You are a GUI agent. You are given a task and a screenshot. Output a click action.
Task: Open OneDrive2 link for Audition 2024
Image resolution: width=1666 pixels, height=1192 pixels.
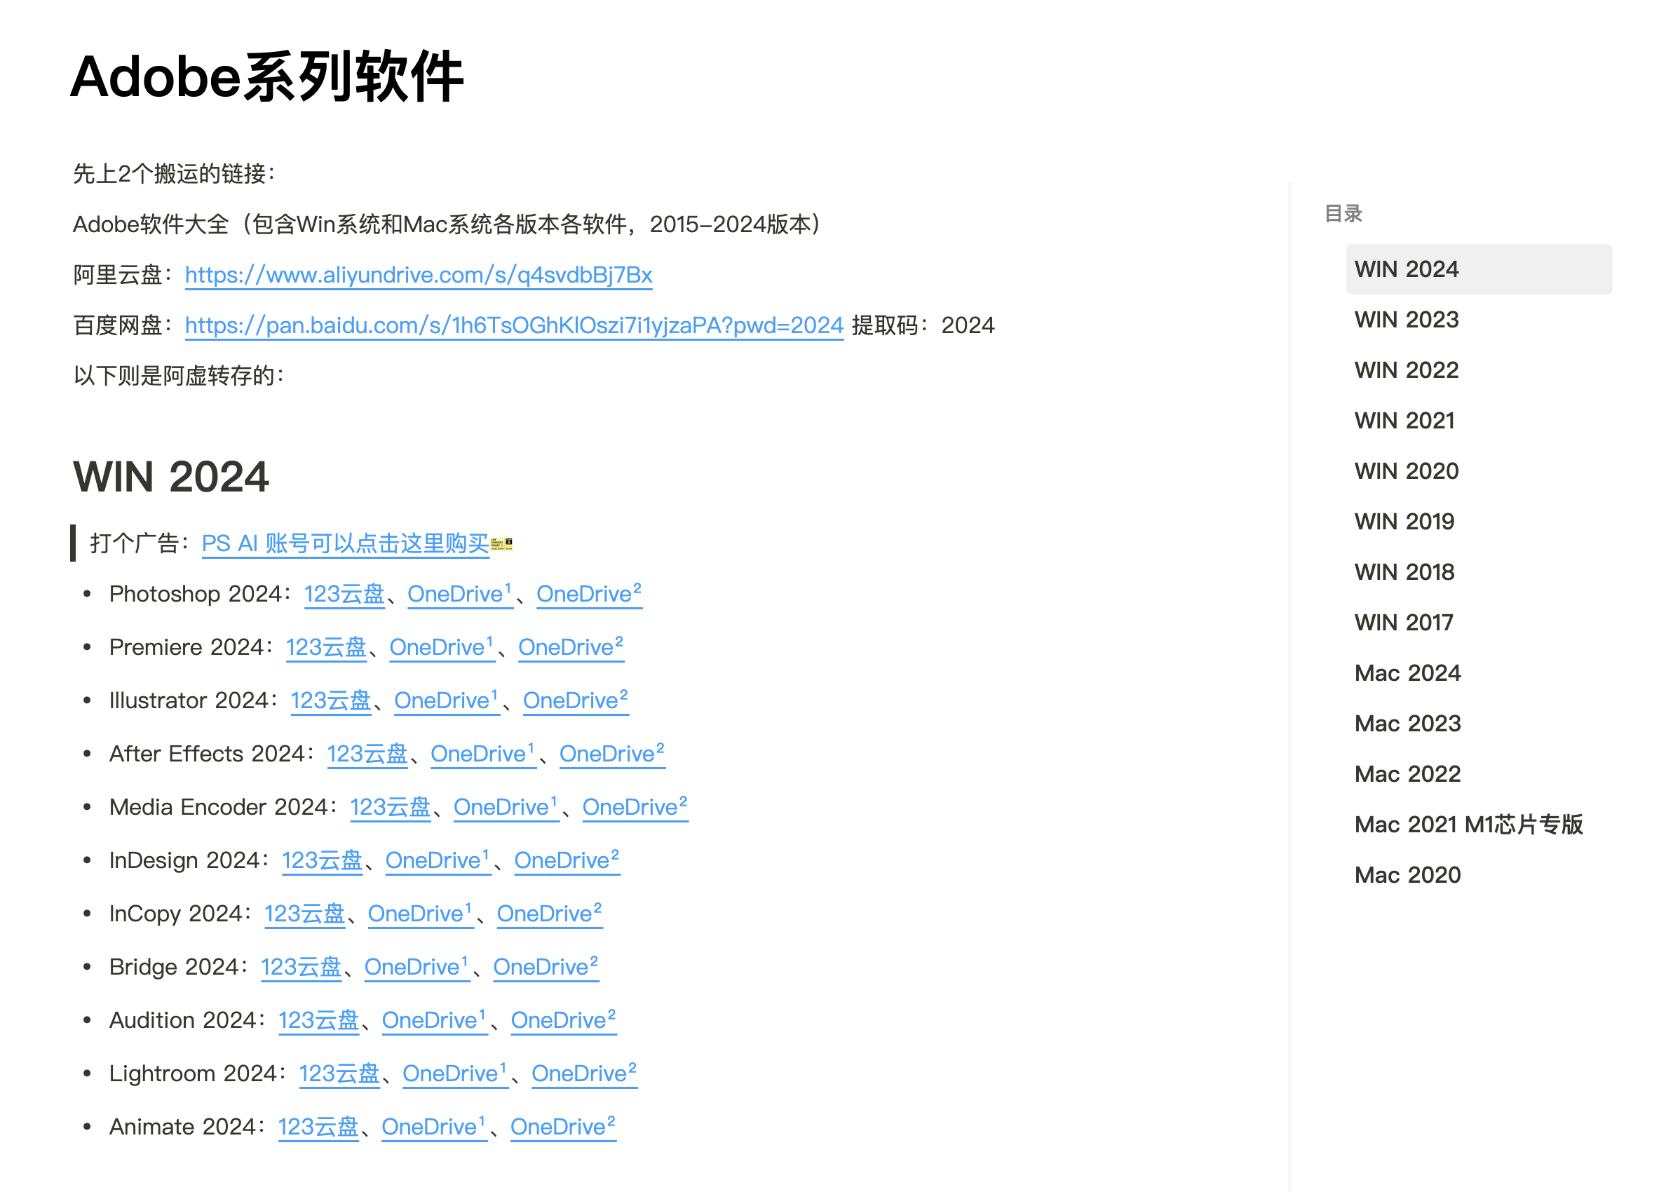(563, 1020)
